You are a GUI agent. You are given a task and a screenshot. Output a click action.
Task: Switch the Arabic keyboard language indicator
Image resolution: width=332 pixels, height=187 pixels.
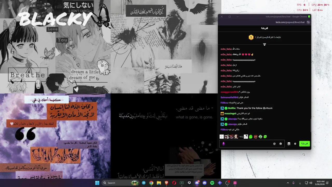click(300, 183)
